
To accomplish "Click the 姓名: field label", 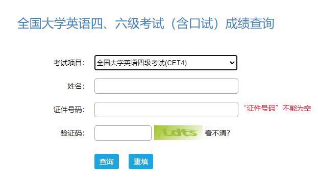I will tap(76, 86).
